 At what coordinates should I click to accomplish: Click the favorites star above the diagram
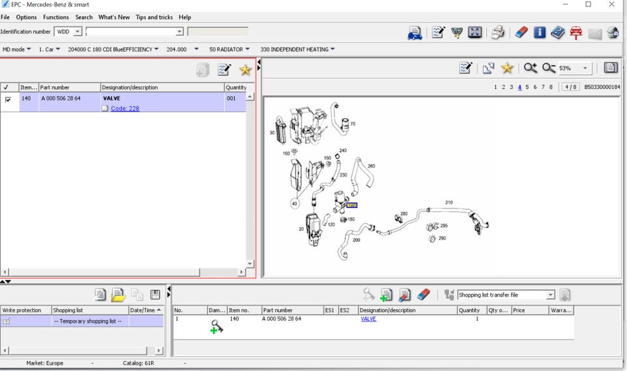(507, 68)
